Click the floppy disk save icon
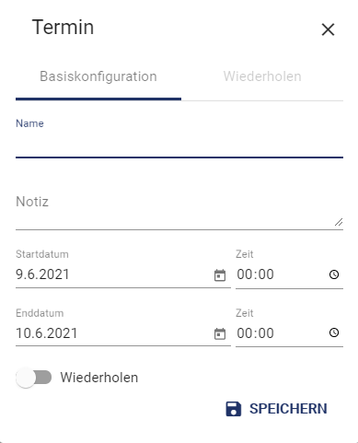Screen dimensions: 358x443 tap(234, 409)
